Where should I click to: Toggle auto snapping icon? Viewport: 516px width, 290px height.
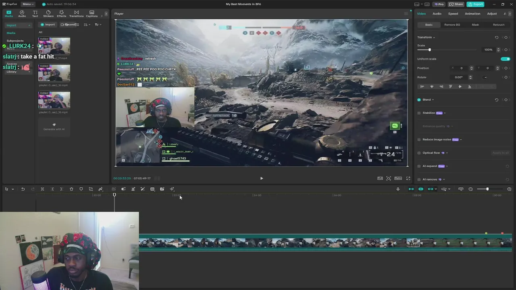(421, 189)
